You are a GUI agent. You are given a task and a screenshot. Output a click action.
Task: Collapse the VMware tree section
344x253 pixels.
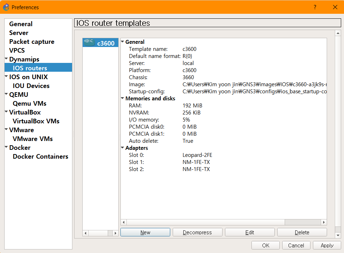[x=6, y=129]
